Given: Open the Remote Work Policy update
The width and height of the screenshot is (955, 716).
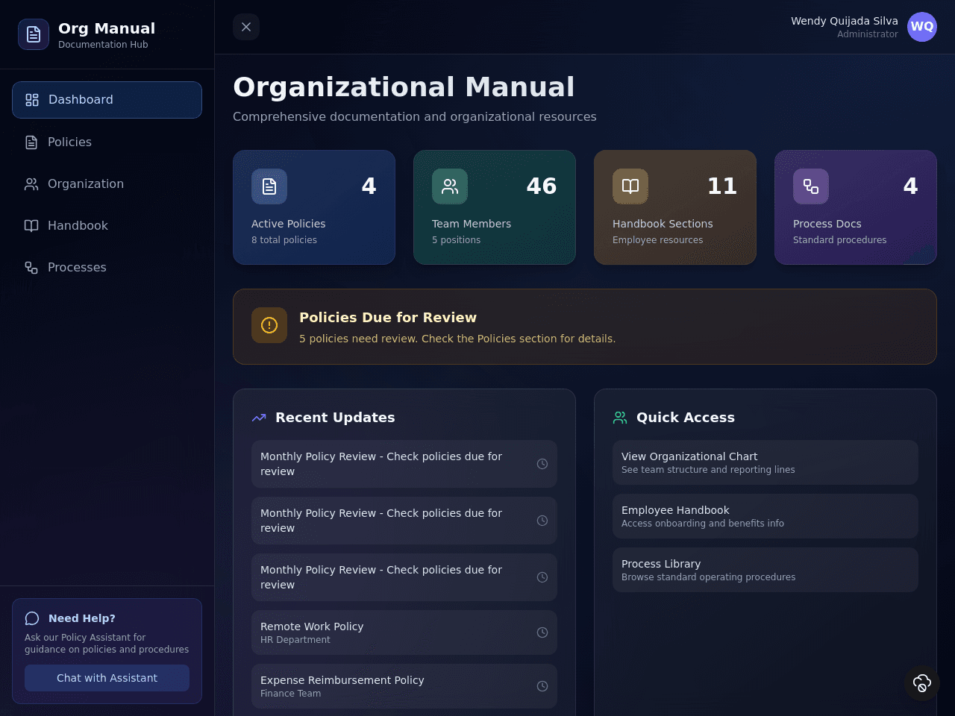Looking at the screenshot, I should click(404, 632).
